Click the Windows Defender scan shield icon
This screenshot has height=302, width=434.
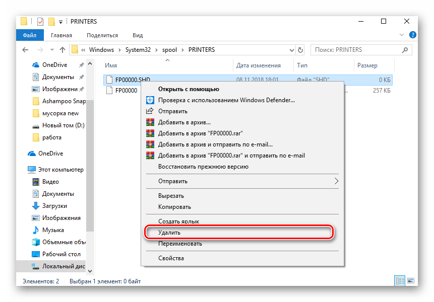pos(149,100)
